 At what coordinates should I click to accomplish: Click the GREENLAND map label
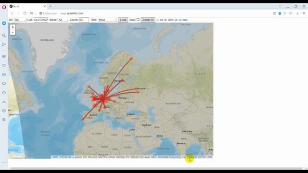47,40
